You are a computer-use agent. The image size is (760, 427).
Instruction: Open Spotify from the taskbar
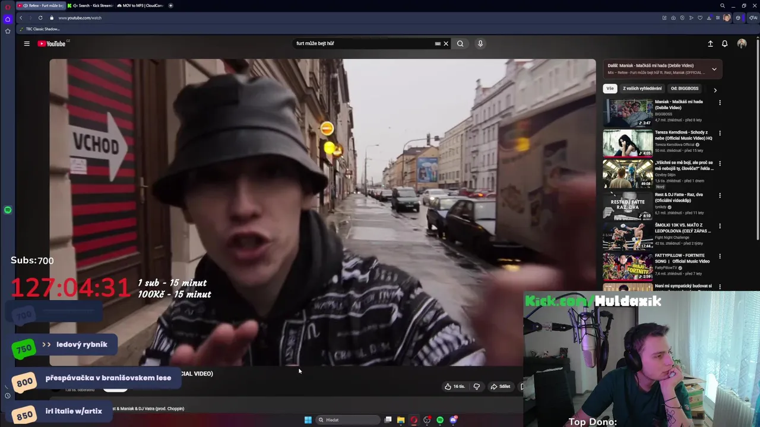(x=440, y=420)
